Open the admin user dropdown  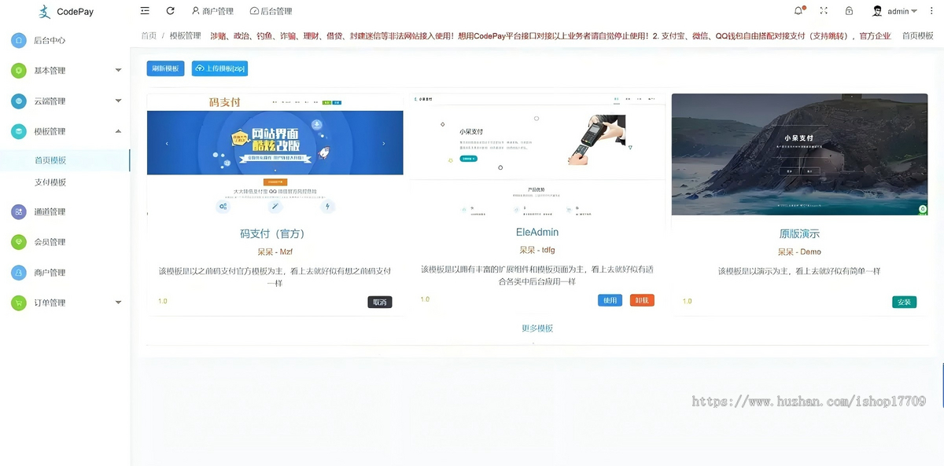click(902, 11)
